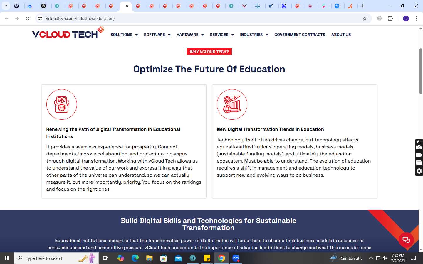Viewport: 423px width, 264px height.
Task: Expand the INDUSTRIES dropdown menu
Action: click(x=254, y=35)
